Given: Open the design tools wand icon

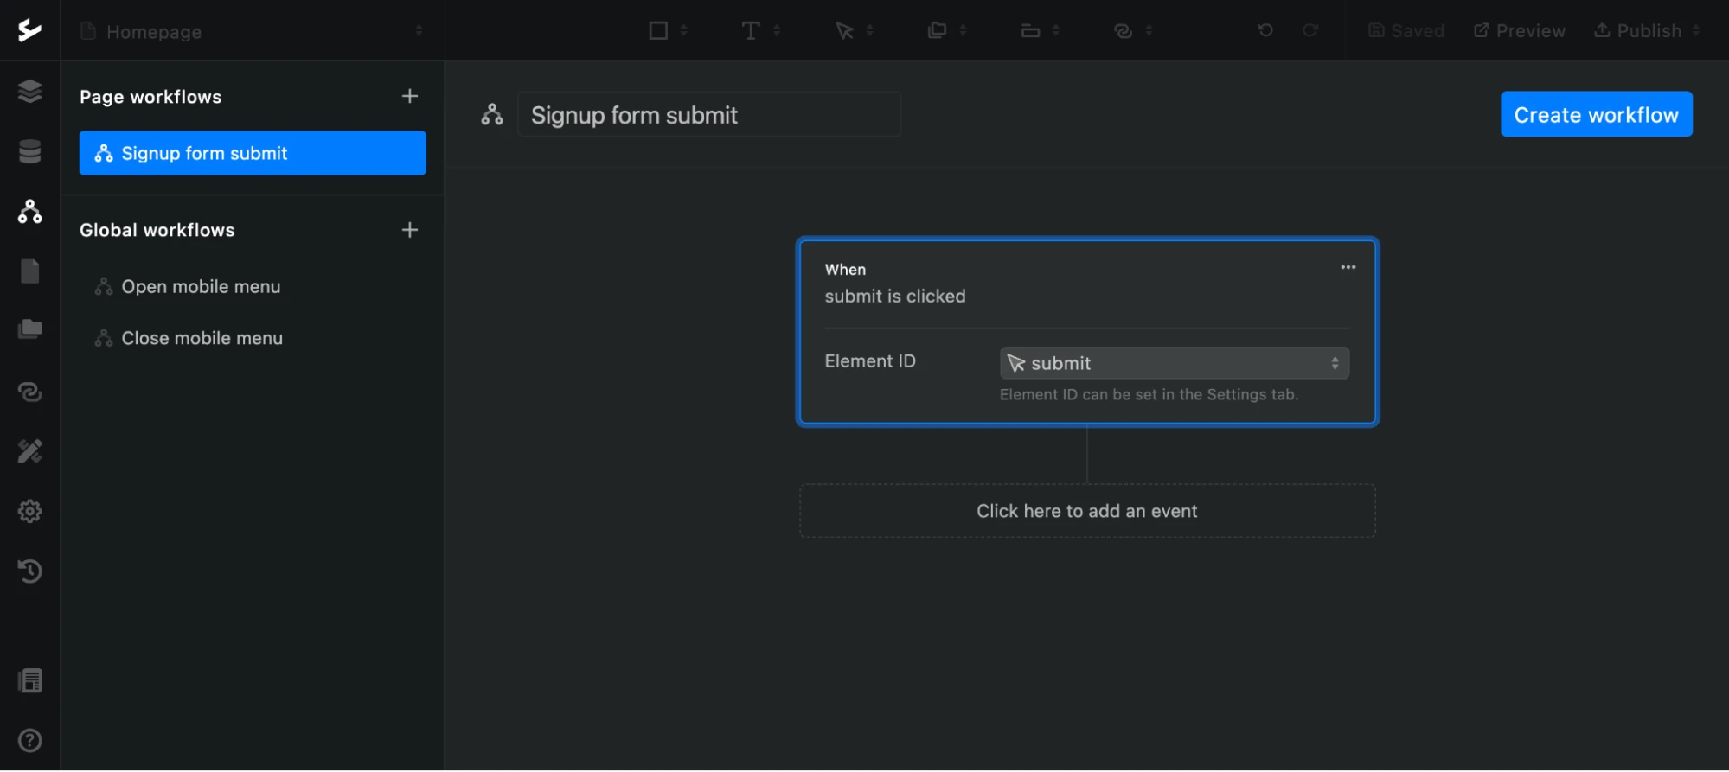Looking at the screenshot, I should (29, 451).
